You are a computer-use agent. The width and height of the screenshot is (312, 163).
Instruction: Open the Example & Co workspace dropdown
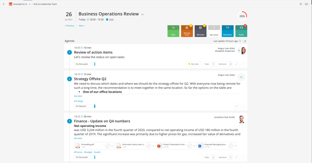(x=29, y=4)
